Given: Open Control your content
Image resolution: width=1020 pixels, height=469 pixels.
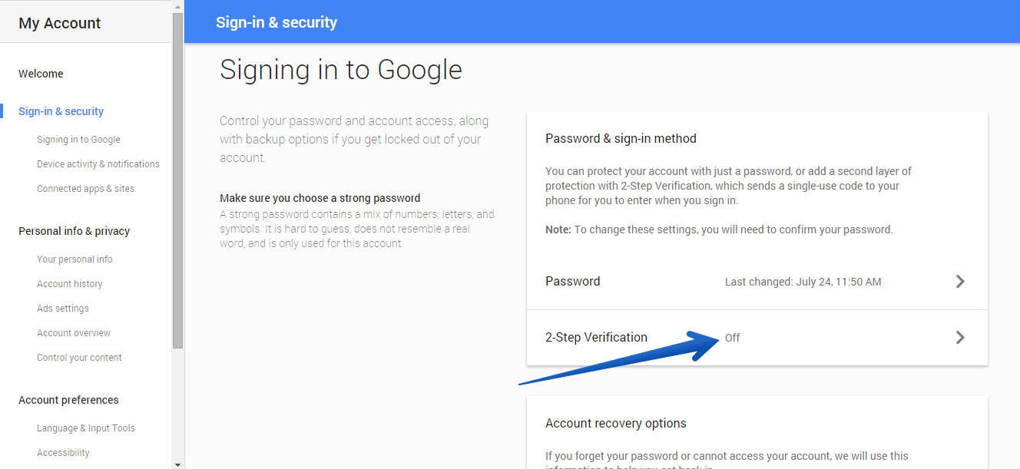Looking at the screenshot, I should [79, 358].
